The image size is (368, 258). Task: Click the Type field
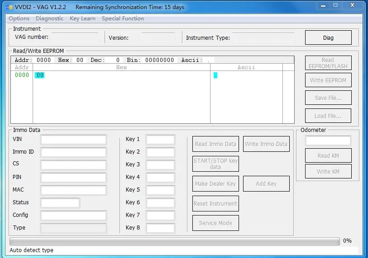coord(73,228)
